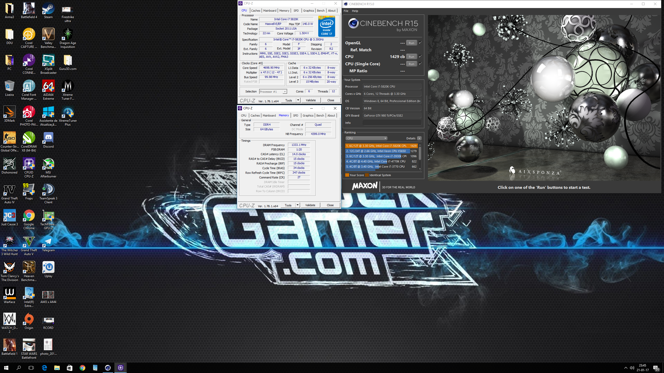Select ranking entry Intel Xeon CPU X5650
The image size is (664, 373).
(381, 151)
